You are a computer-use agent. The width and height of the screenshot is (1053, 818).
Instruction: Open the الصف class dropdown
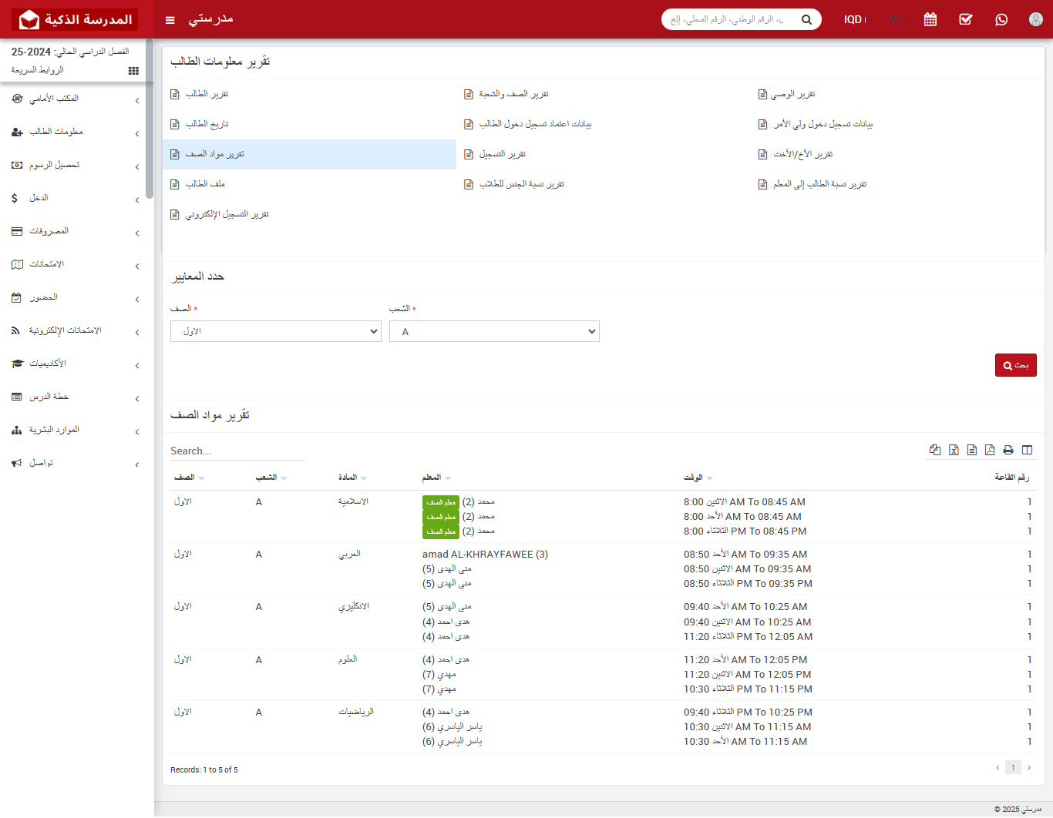click(275, 331)
